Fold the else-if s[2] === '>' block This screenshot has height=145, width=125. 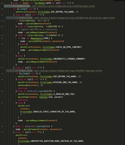[2, 79]
